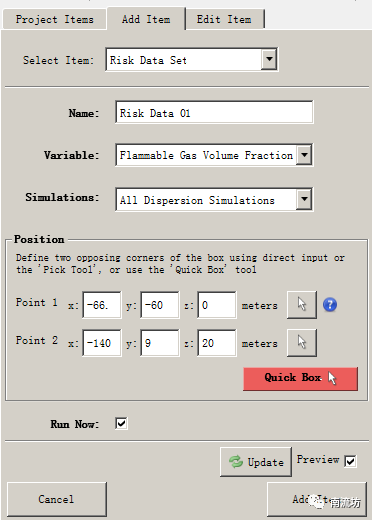Click the Point 2 y coordinate field

pyautogui.click(x=160, y=343)
